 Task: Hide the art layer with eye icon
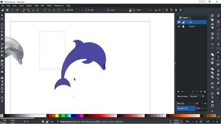pyautogui.click(x=179, y=22)
